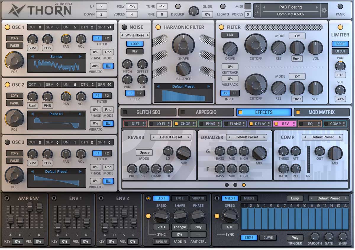Open MSEG Loop mode dropdown
The width and height of the screenshot is (355, 250).
[295, 198]
